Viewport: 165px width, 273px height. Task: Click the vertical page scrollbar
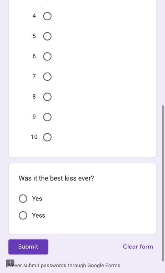(x=163, y=183)
